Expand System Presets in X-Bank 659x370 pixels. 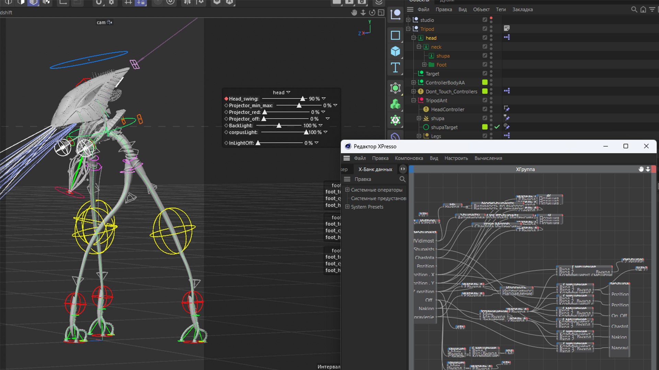347,207
